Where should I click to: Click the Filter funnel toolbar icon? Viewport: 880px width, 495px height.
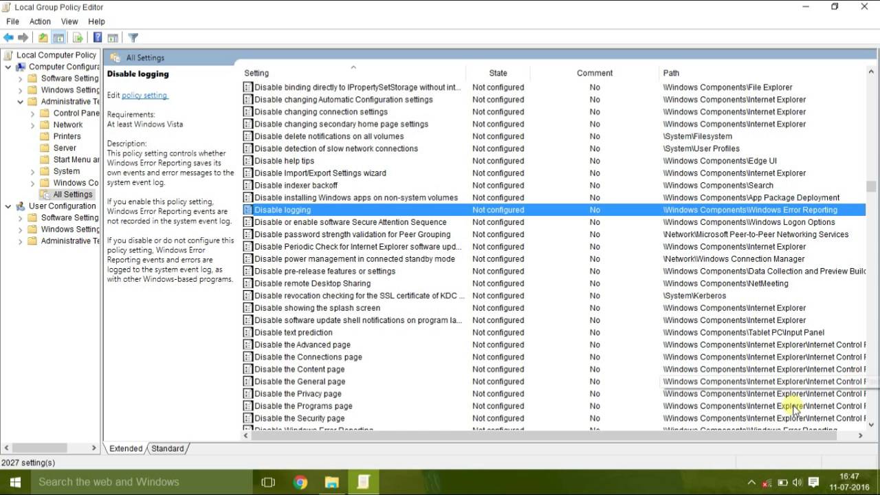click(133, 38)
